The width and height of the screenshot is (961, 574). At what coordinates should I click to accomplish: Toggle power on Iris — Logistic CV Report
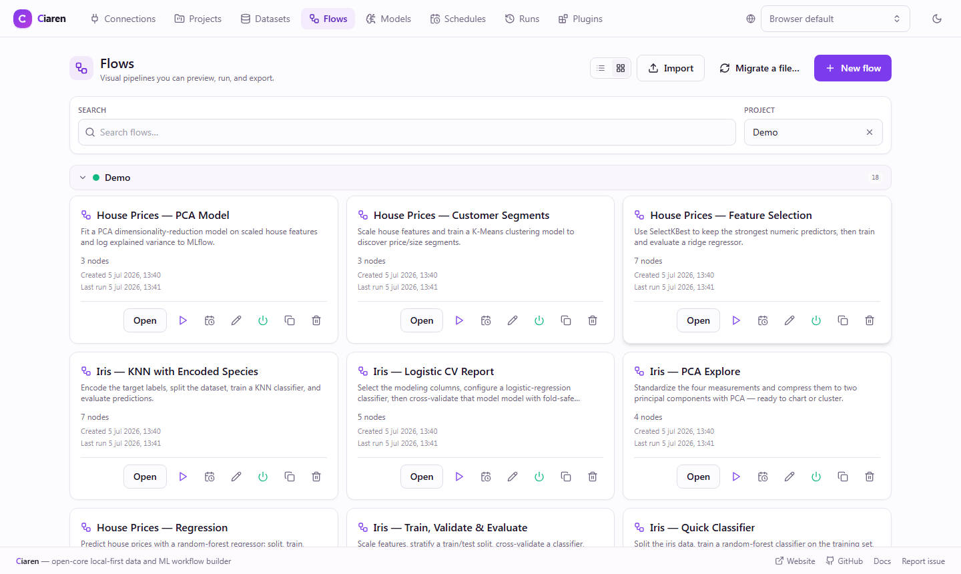[x=539, y=477]
